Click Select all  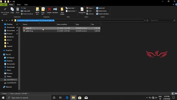pyautogui.click(x=100, y=8)
